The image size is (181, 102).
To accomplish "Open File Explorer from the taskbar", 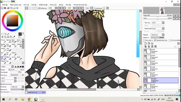I will [23, 99].
